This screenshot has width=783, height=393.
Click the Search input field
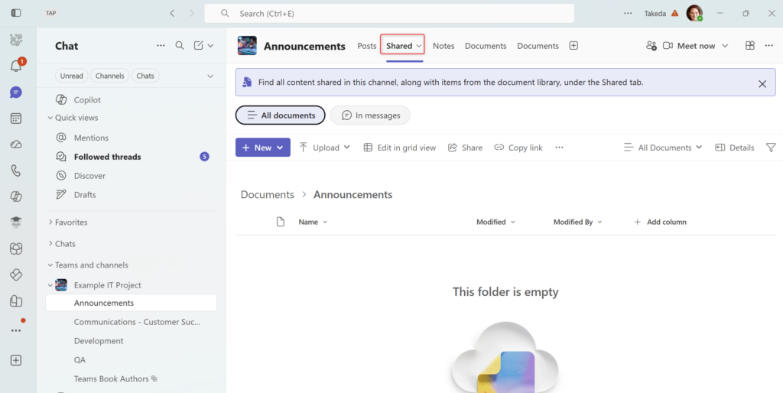390,14
